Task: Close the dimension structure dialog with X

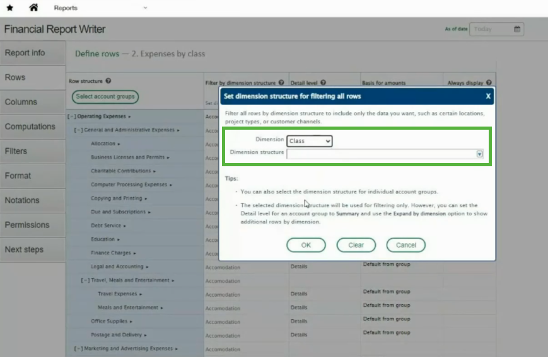Action: [487, 96]
